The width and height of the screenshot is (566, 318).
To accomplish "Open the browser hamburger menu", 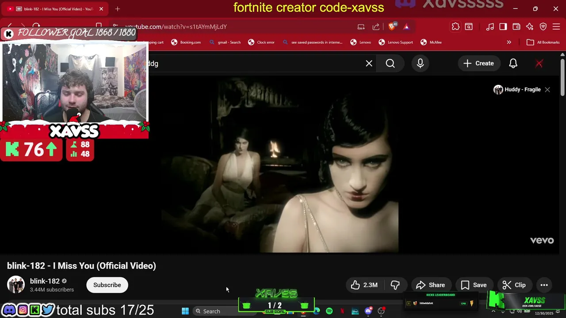I will 556,26.
